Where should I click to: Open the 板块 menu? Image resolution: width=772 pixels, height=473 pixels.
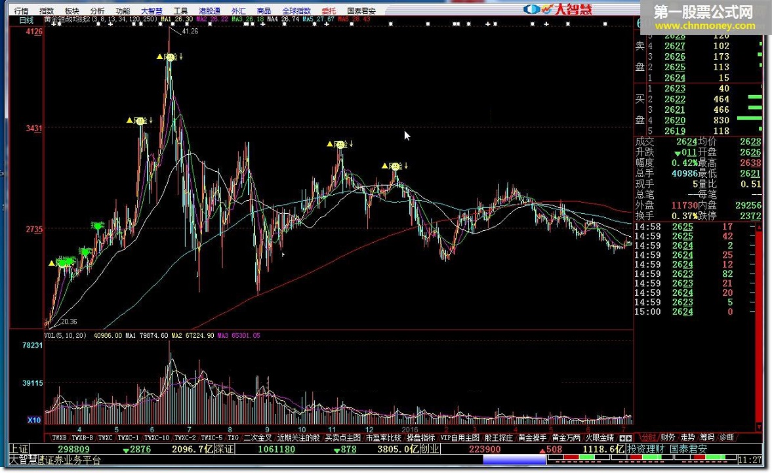tap(72, 11)
